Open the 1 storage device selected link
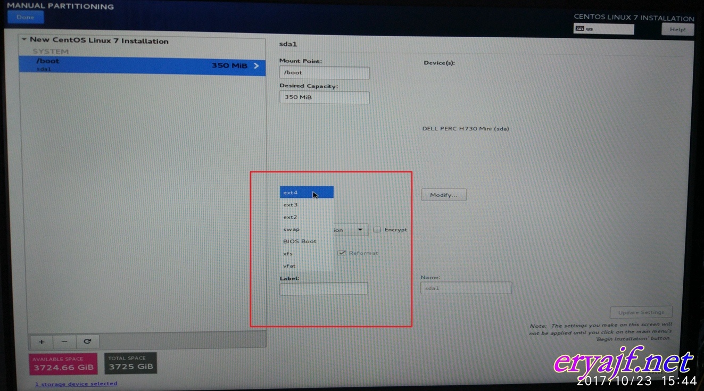The height and width of the screenshot is (391, 704). [76, 384]
